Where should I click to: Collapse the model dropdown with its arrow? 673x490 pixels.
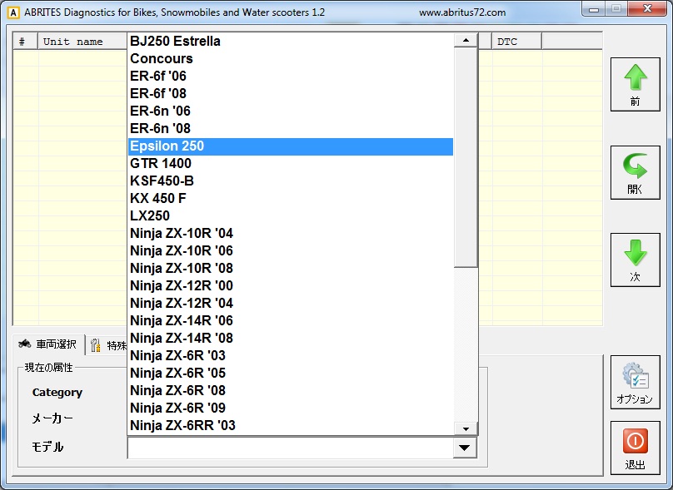tap(464, 448)
